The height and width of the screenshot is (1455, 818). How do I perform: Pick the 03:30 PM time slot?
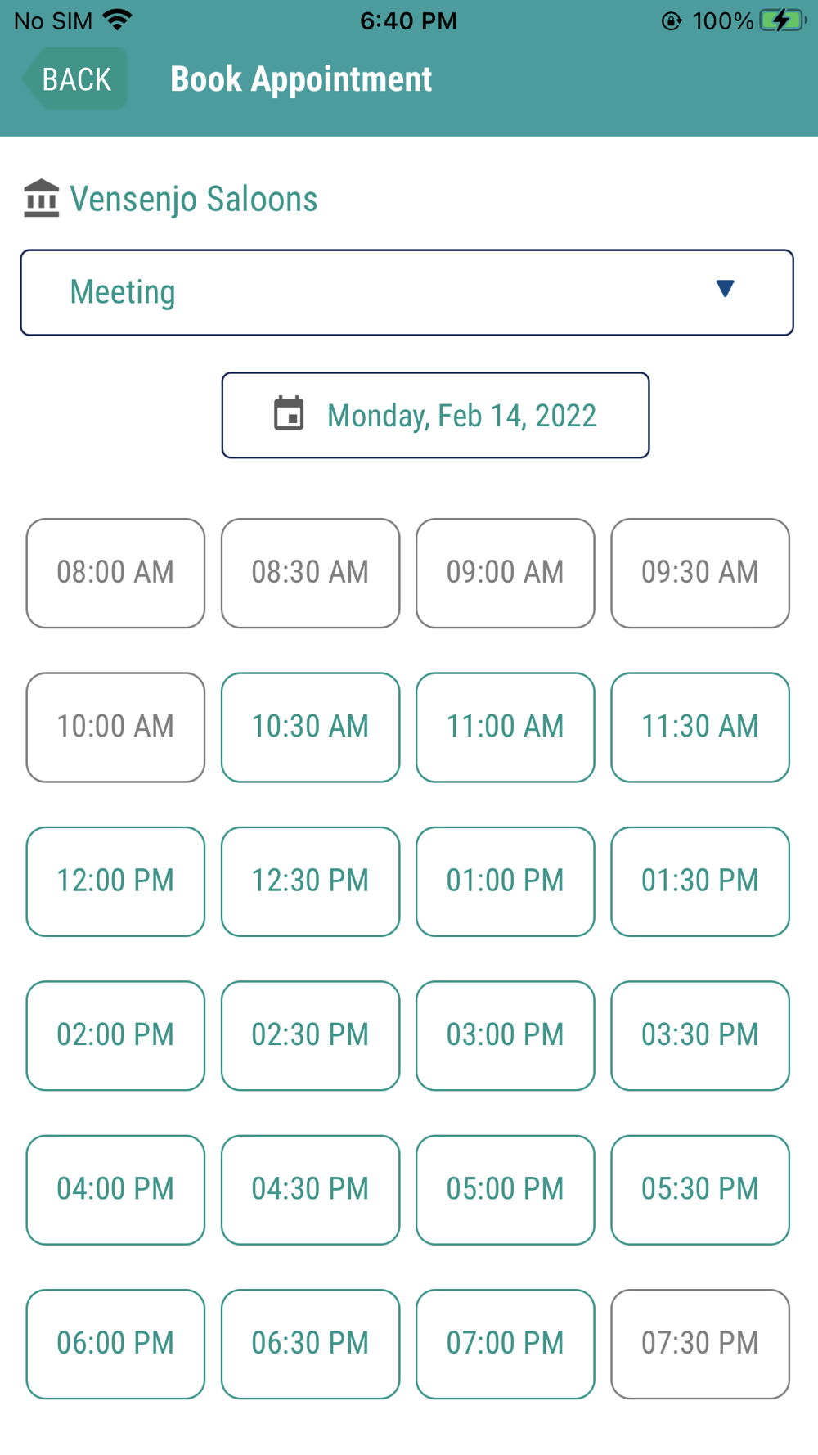tap(700, 1036)
